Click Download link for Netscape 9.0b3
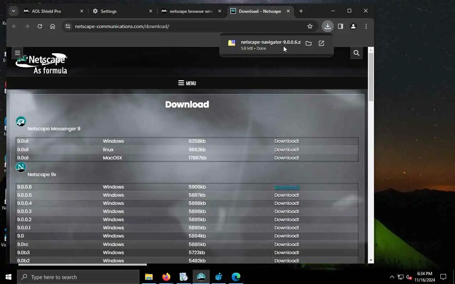Image resolution: width=455 pixels, height=284 pixels. (x=287, y=252)
